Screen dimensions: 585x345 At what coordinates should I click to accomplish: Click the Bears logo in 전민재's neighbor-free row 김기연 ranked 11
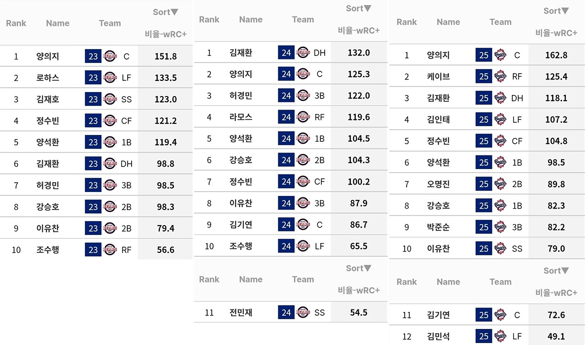point(500,315)
